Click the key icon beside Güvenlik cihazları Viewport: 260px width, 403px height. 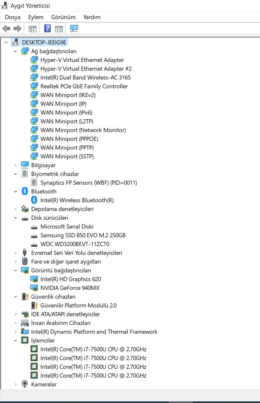click(x=25, y=297)
